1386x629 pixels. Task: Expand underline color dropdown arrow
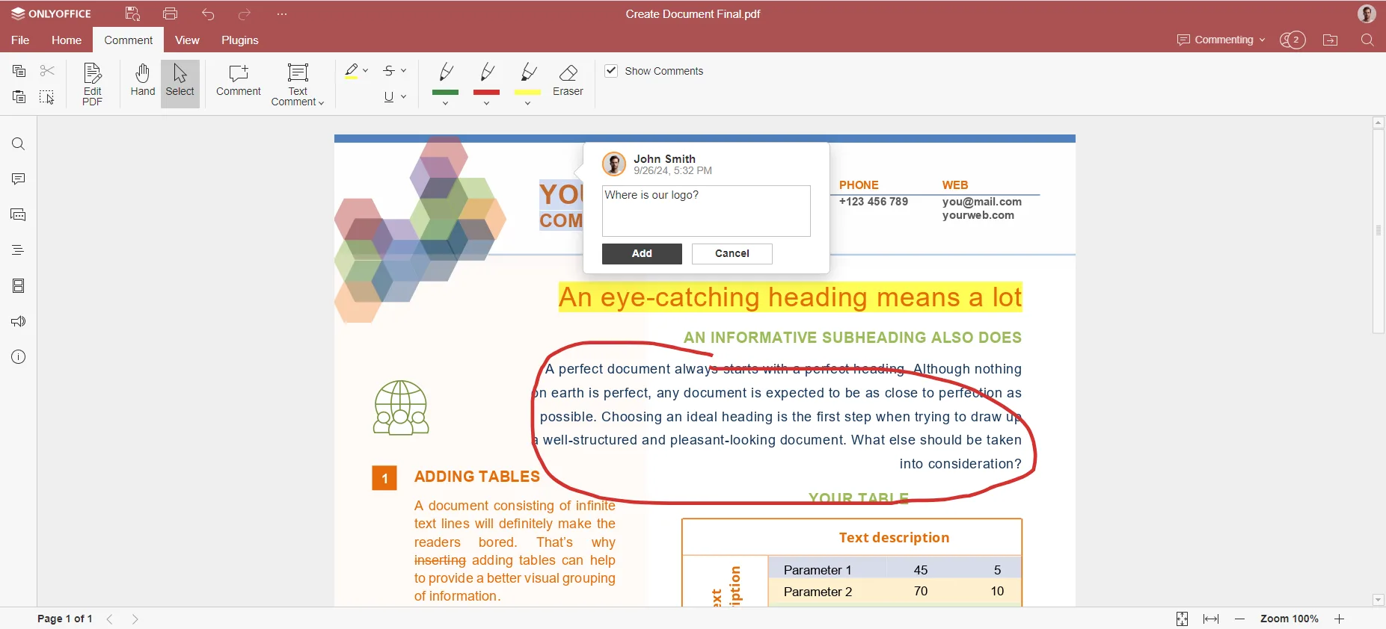click(x=404, y=97)
